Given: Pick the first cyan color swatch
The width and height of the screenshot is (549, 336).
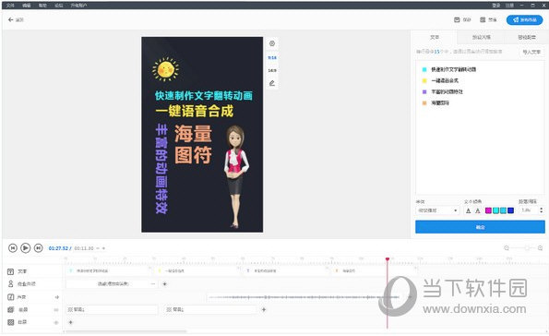Looking at the screenshot, I should pyautogui.click(x=495, y=210).
